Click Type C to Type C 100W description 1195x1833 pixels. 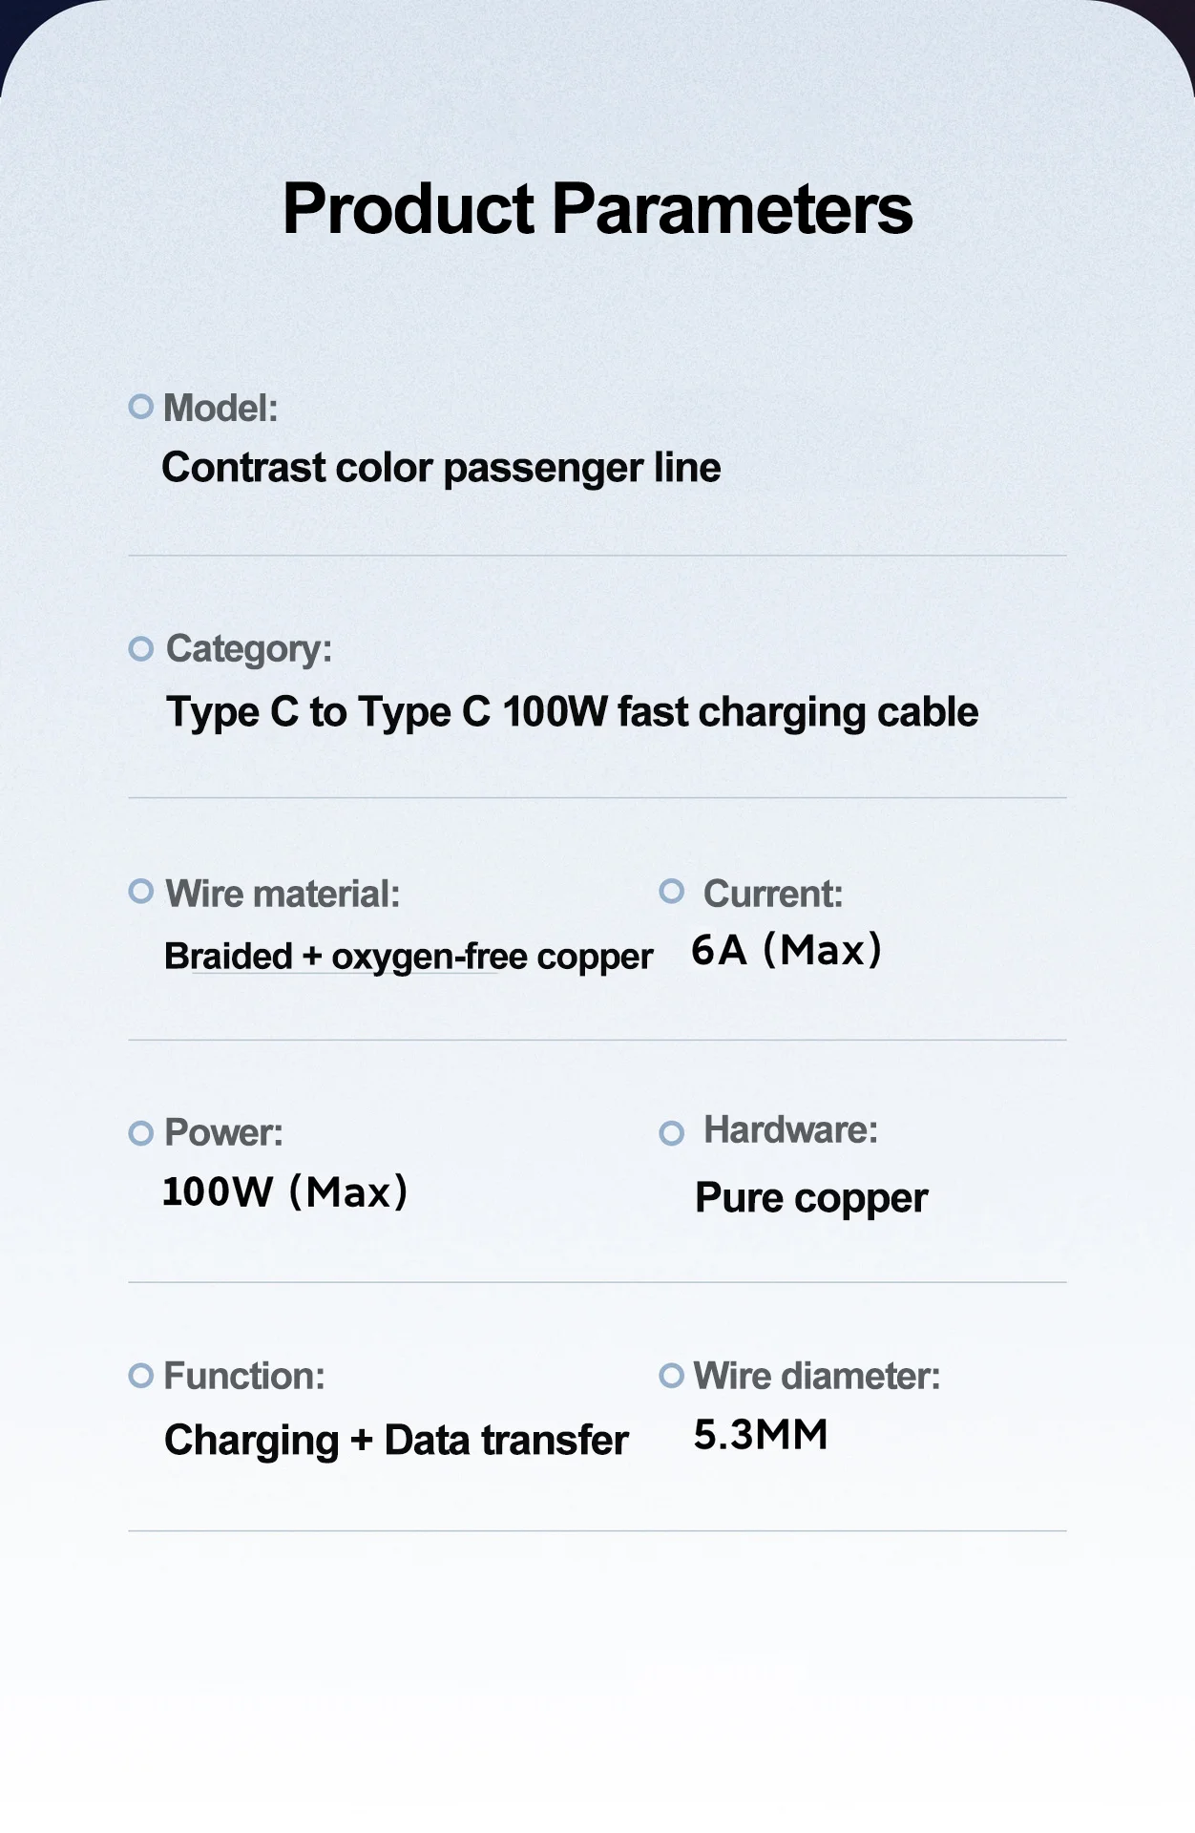[x=573, y=714]
